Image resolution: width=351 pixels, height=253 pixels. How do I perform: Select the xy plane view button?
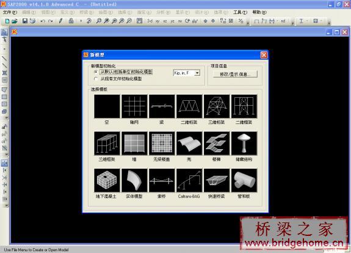click(157, 21)
